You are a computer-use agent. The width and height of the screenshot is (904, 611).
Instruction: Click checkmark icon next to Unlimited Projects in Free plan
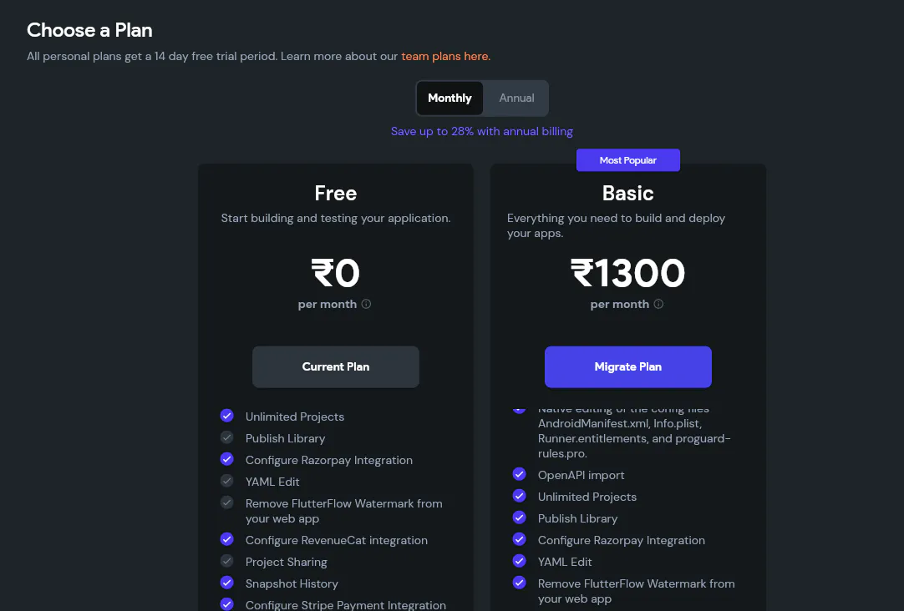pyautogui.click(x=226, y=416)
